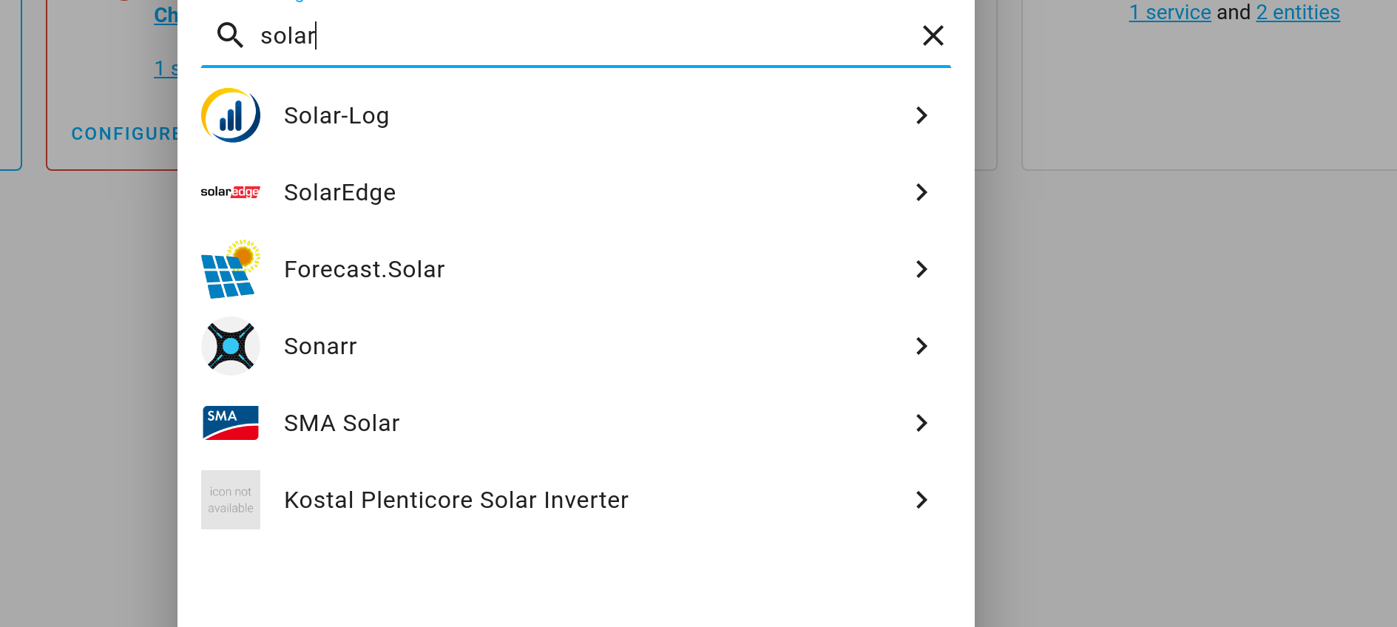Clear the search using the X icon
The image size is (1397, 627).
click(x=933, y=35)
